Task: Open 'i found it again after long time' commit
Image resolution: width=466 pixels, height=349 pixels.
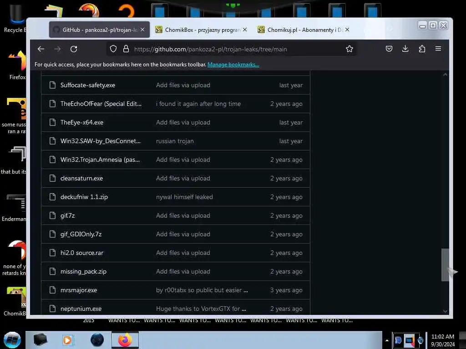Action: tap(198, 104)
